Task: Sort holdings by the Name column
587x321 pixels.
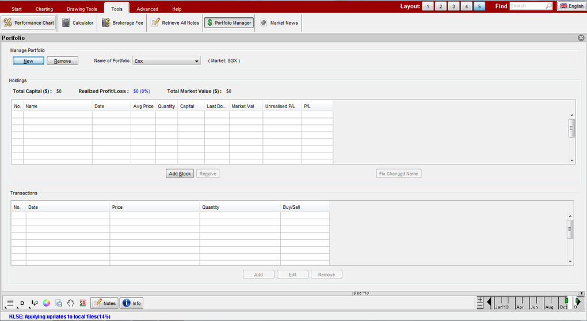Action: (58, 106)
